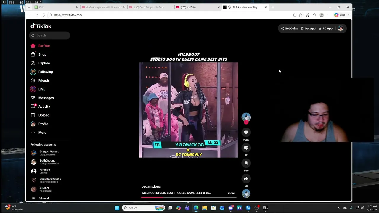379x213 pixels.
Task: Pause the WildNOut video
Action: tap(189, 110)
